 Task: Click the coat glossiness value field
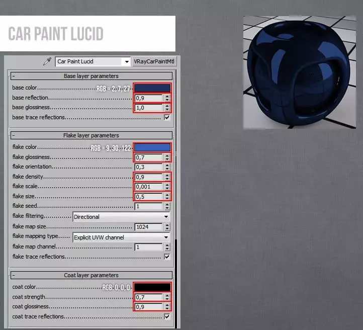(x=149, y=307)
